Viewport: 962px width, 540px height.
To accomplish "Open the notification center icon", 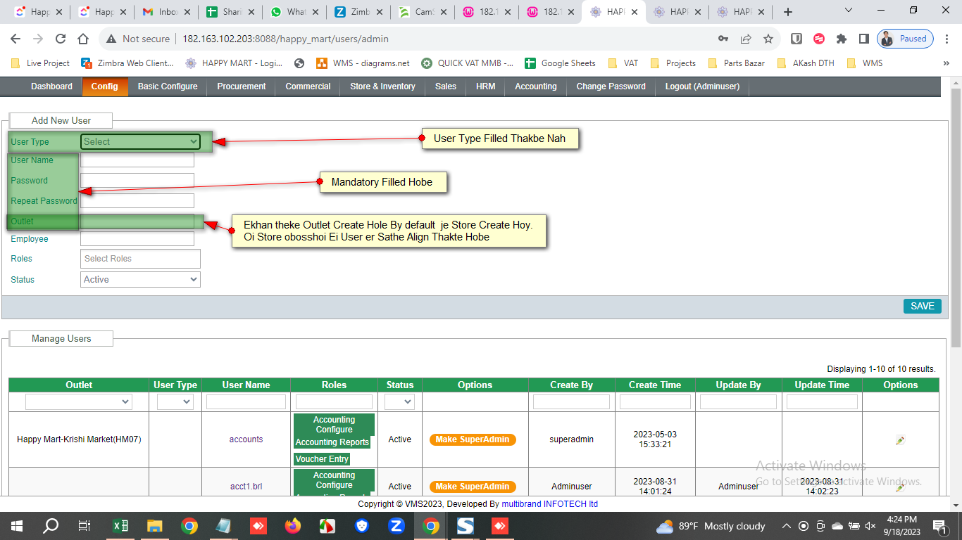I will click(939, 526).
